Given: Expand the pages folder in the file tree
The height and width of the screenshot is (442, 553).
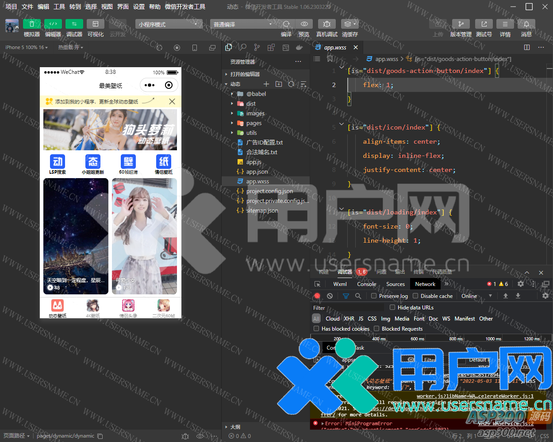Looking at the screenshot, I should point(254,123).
